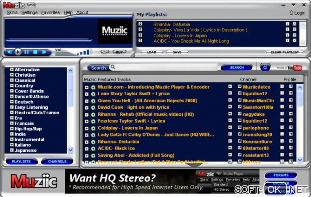
Task: Add Lady GaGa Just Dance to playlist
Action: pyautogui.click(x=230, y=134)
